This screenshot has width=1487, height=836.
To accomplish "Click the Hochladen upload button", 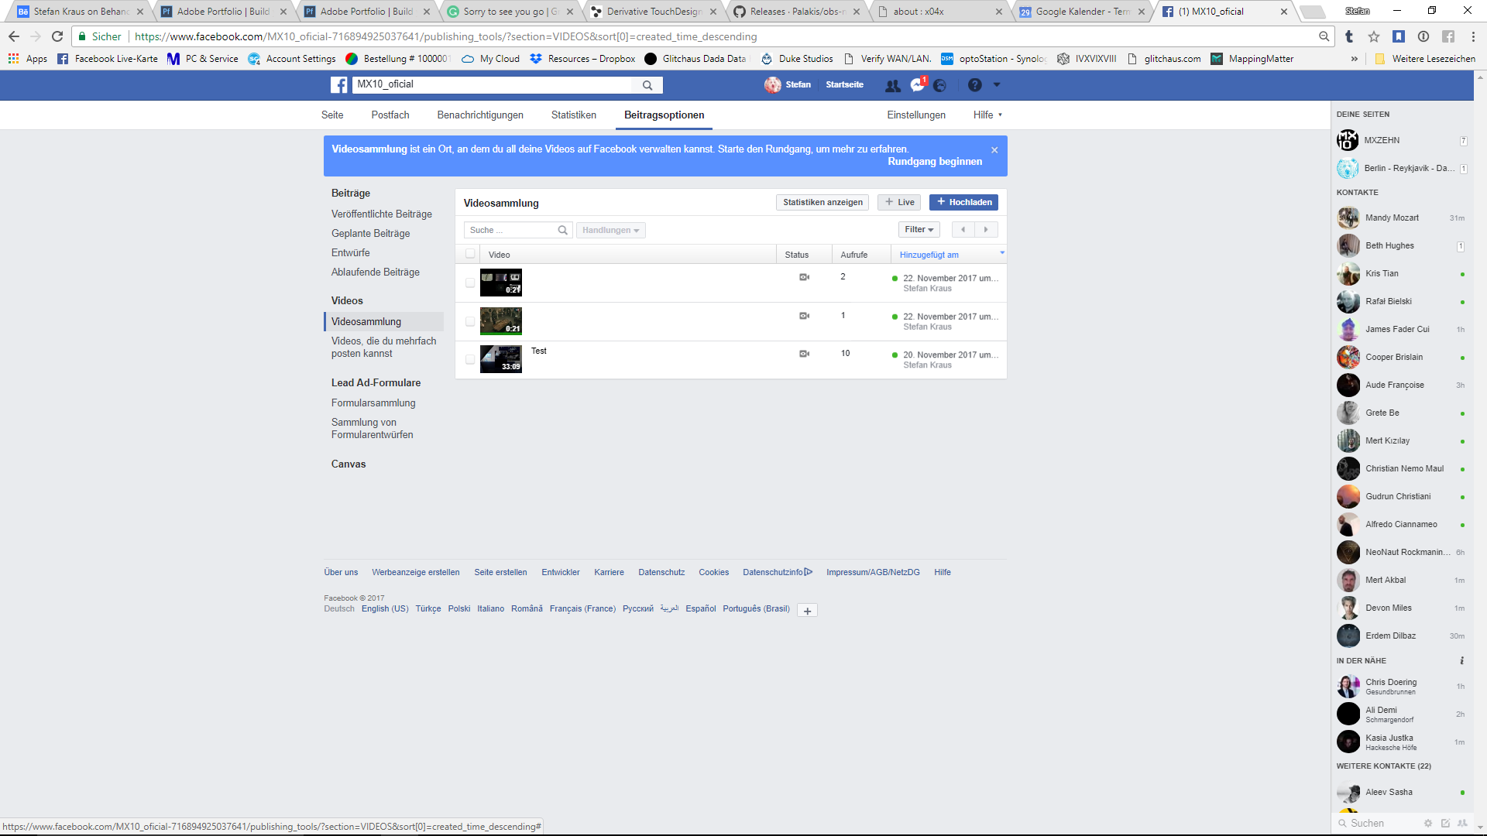I will click(963, 202).
